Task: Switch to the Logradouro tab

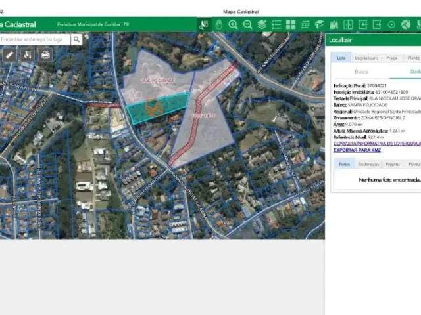Action: (x=366, y=58)
